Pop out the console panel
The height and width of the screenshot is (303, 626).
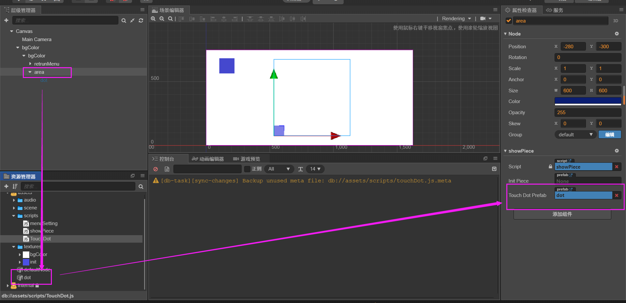tap(485, 159)
